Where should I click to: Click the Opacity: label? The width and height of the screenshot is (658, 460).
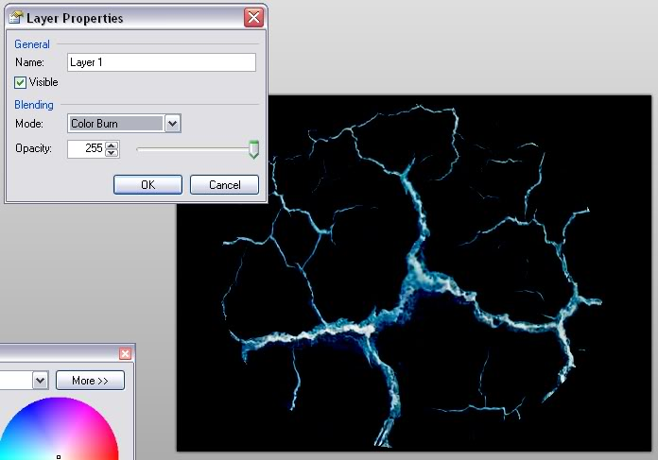tap(33, 148)
